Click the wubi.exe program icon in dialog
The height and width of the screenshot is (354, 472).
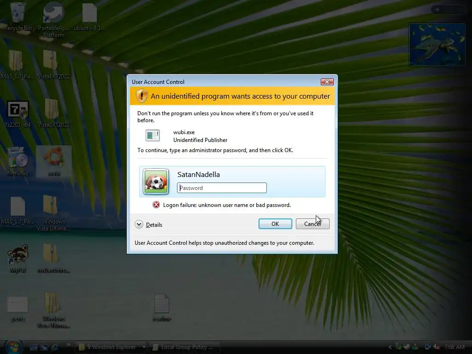tap(152, 136)
